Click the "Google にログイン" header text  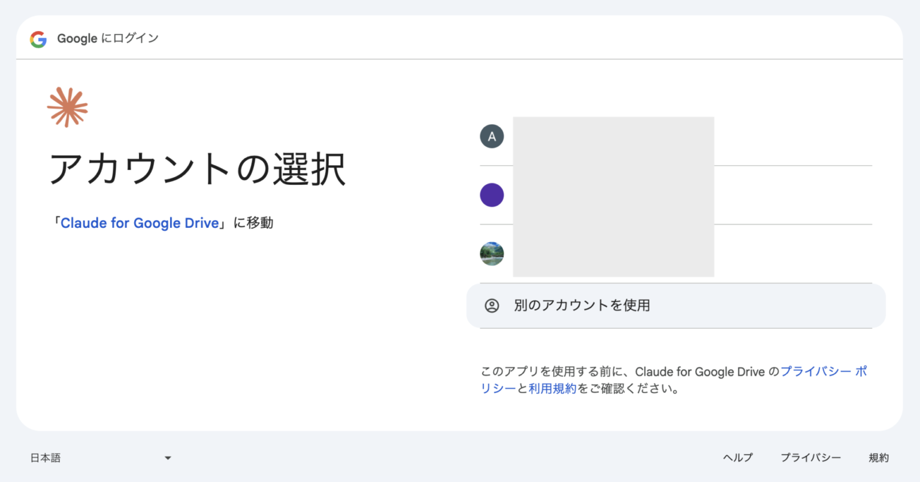click(x=108, y=38)
